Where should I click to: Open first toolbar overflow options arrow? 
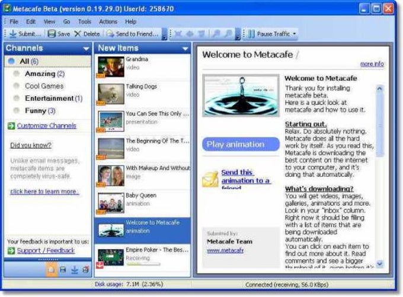click(164, 34)
